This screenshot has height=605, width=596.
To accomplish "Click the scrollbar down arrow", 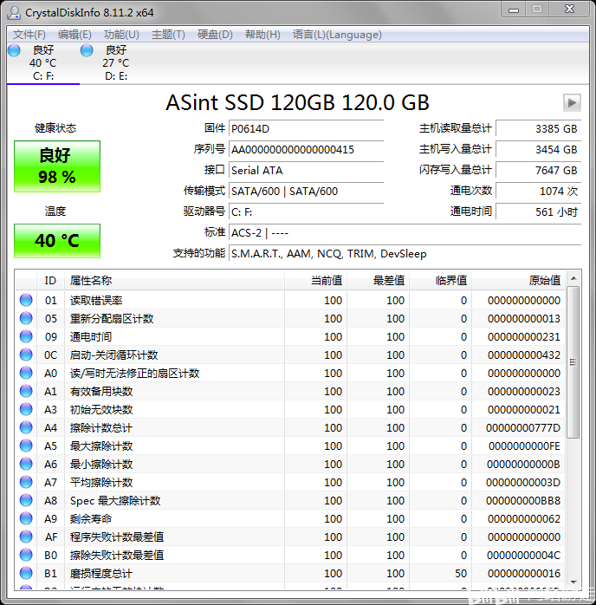I will [x=573, y=582].
